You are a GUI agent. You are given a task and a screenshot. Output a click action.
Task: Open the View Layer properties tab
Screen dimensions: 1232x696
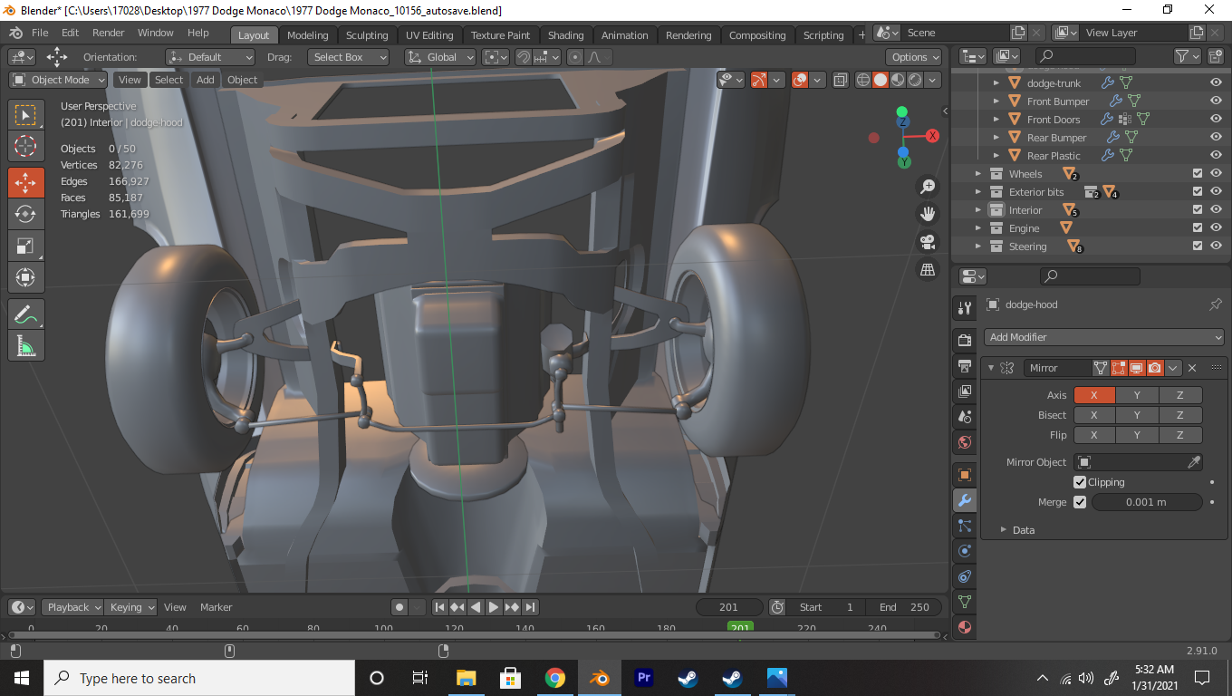tap(965, 391)
